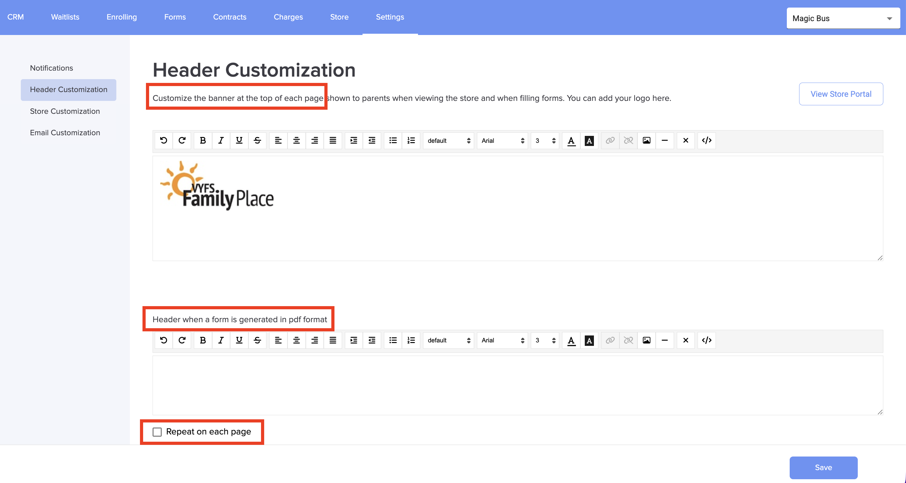Toggle bold in the banner editor toolbar
Viewport: 906px width, 483px height.
pyautogui.click(x=203, y=140)
